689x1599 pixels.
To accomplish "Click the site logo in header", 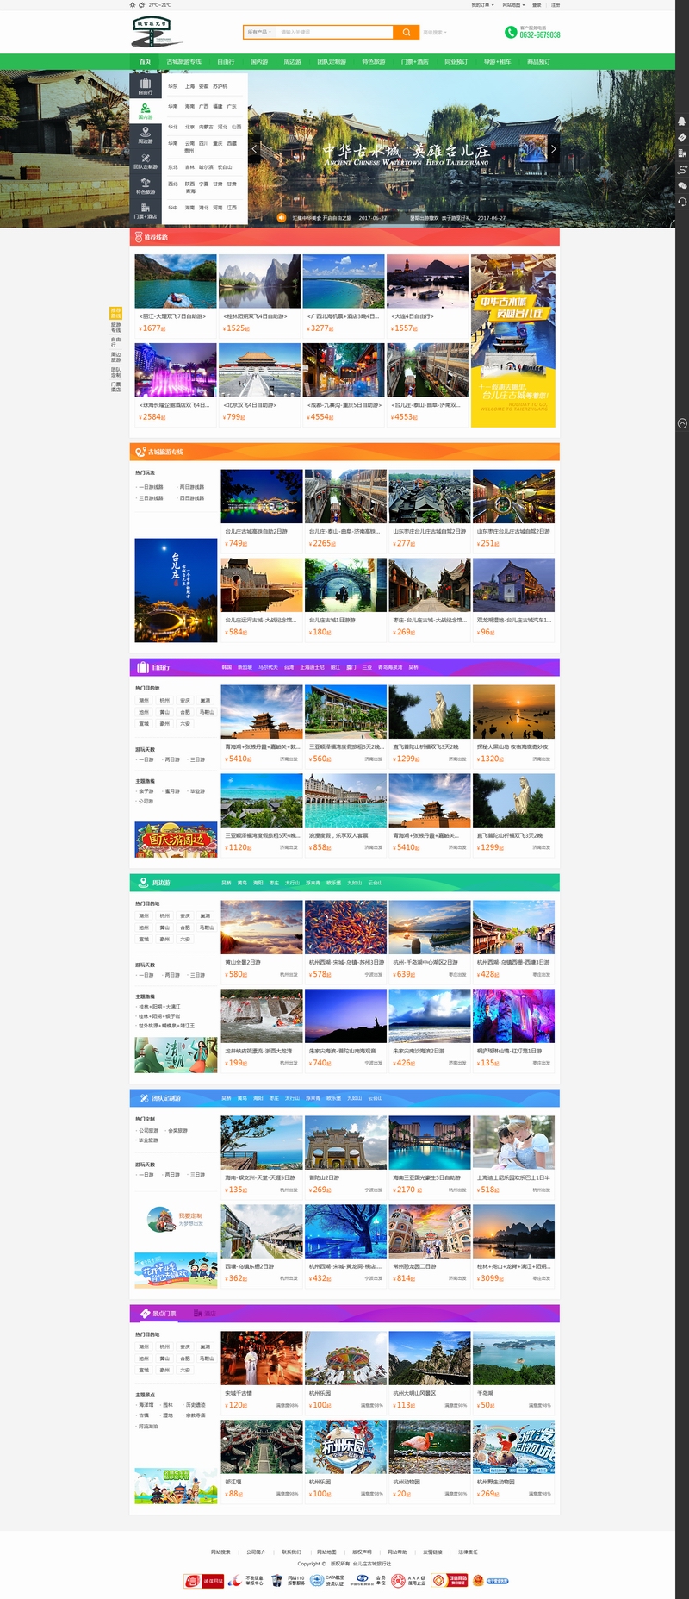I will (x=158, y=32).
